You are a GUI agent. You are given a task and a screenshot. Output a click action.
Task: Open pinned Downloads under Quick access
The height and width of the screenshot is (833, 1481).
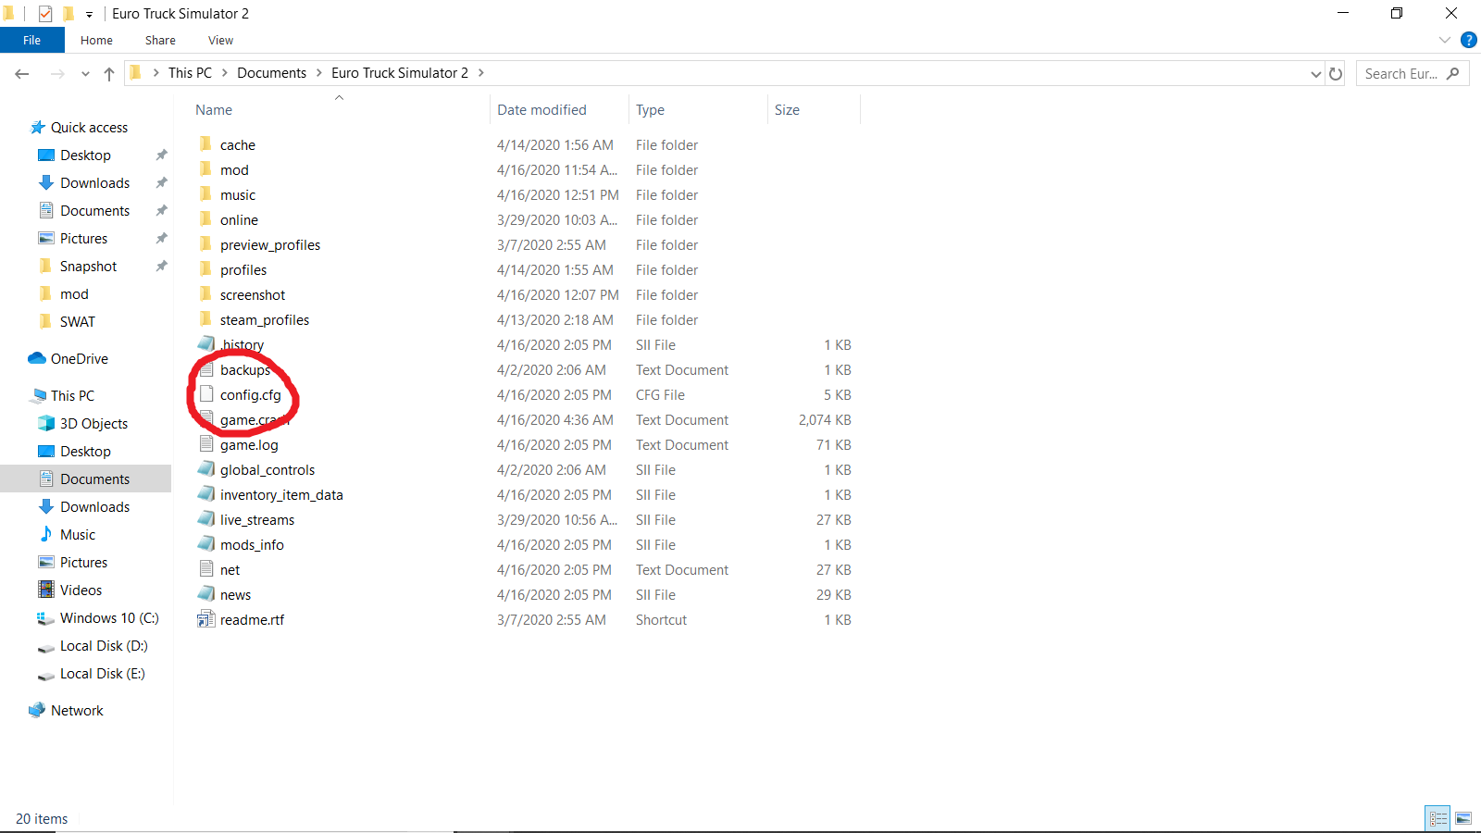pos(95,182)
